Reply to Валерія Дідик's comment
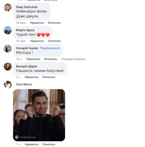Viewport: 145px width, 147px height. 49,77
